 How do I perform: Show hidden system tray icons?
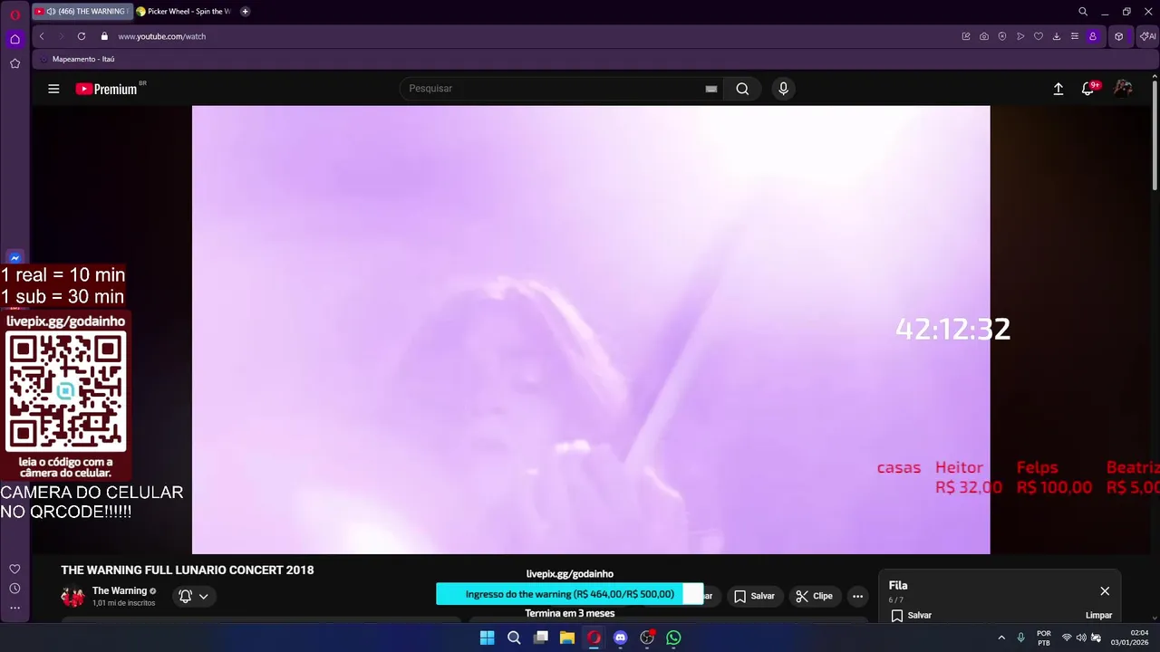[x=1001, y=638]
